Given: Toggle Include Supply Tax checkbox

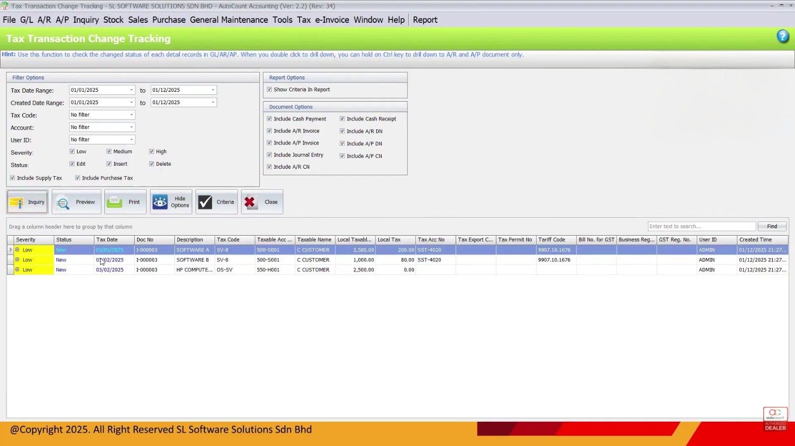Looking at the screenshot, I should pyautogui.click(x=12, y=178).
